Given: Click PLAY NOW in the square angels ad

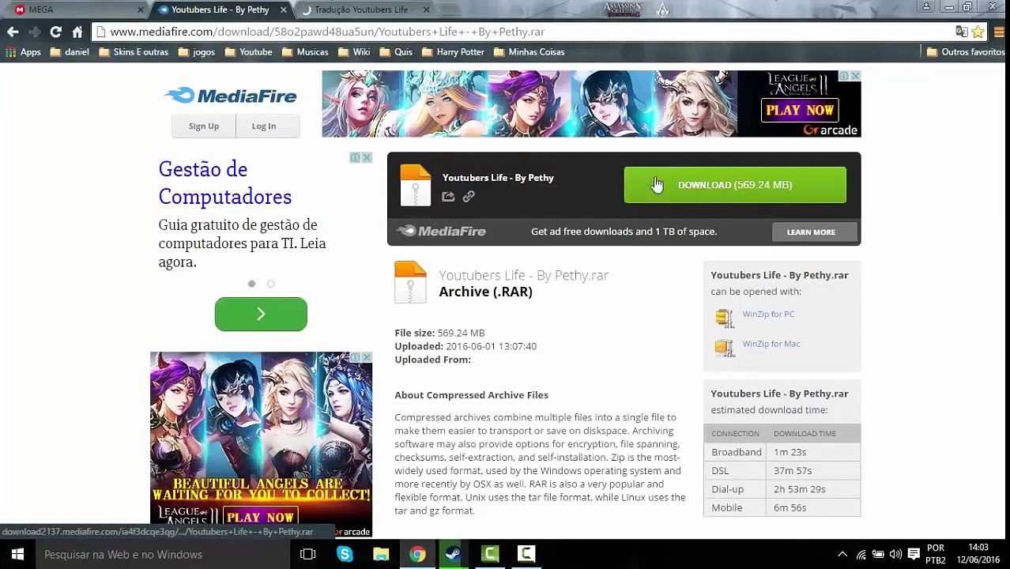Looking at the screenshot, I should 259,518.
